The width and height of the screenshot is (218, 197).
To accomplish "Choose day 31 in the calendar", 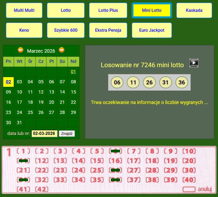I will [19, 123].
